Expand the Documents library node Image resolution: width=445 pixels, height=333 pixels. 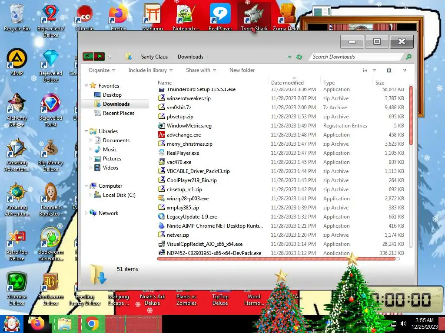(x=91, y=140)
